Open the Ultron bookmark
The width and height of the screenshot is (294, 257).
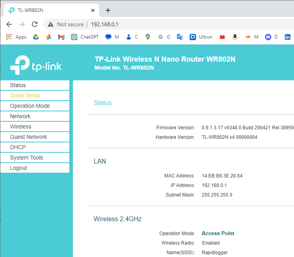pos(201,37)
